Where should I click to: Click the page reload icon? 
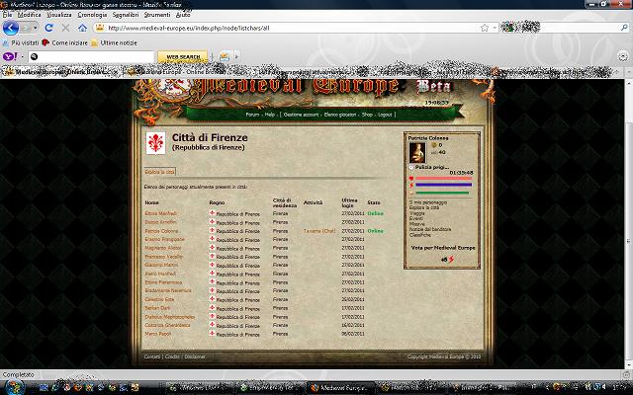48,28
